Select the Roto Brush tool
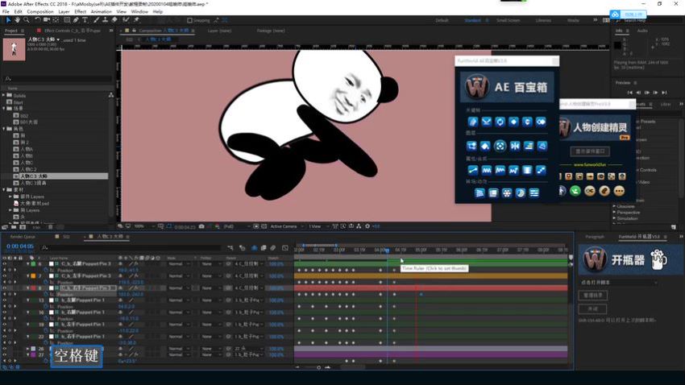The height and width of the screenshot is (385, 685). pos(126,20)
